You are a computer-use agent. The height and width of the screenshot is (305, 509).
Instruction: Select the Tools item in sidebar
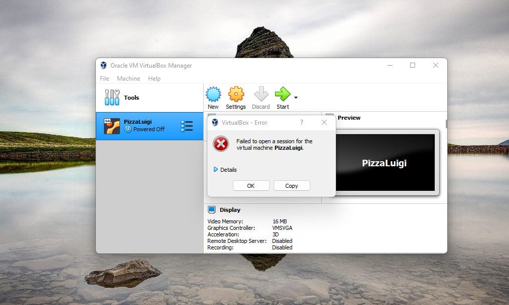click(150, 98)
